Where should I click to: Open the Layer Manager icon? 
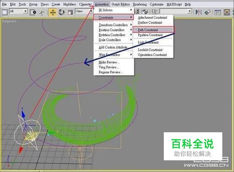click(218, 12)
